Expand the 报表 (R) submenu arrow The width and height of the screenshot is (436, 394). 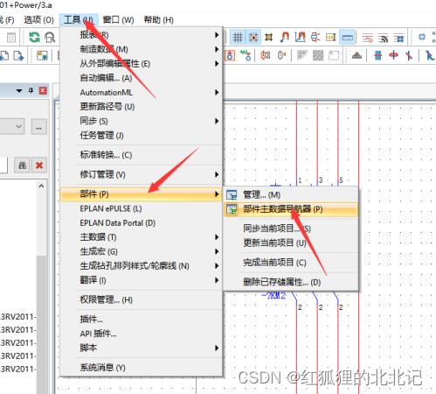click(217, 35)
